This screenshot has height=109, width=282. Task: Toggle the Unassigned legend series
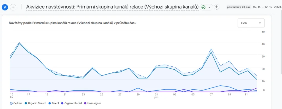coord(93,103)
